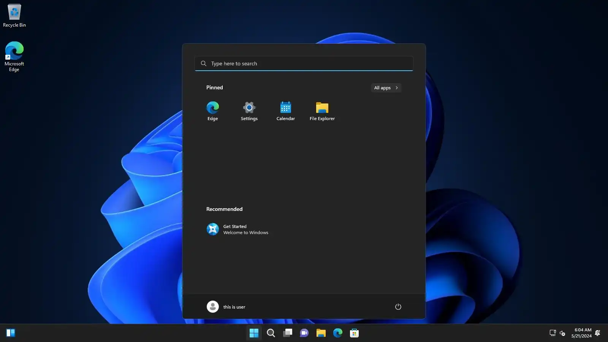Select the Microsoft Edge desktop shortcut
Viewport: 608px width, 342px height.
14,56
